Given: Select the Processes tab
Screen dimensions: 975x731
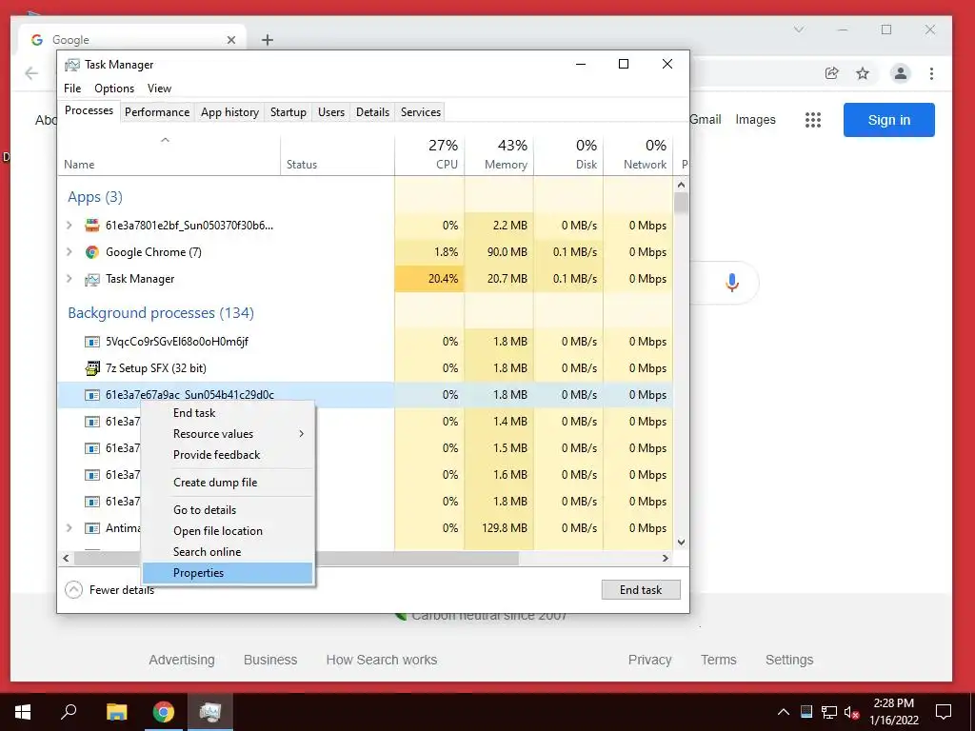Looking at the screenshot, I should (x=89, y=110).
